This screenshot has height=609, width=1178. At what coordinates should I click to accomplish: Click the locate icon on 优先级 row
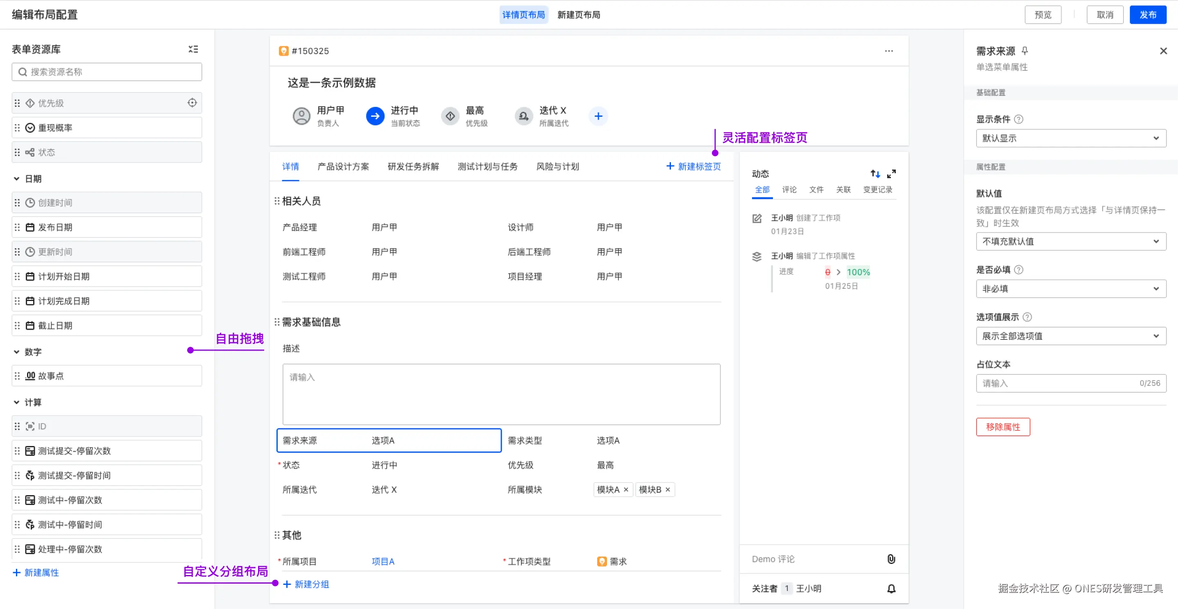coord(192,103)
